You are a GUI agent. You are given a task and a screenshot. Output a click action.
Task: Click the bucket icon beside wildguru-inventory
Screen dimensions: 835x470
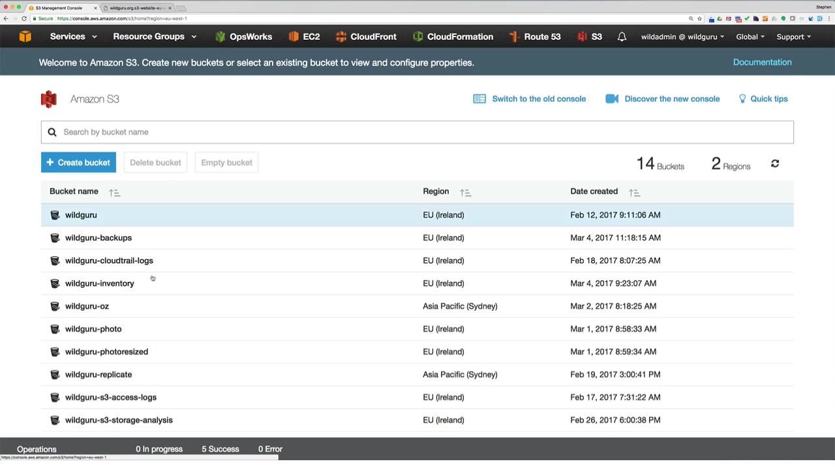click(55, 283)
